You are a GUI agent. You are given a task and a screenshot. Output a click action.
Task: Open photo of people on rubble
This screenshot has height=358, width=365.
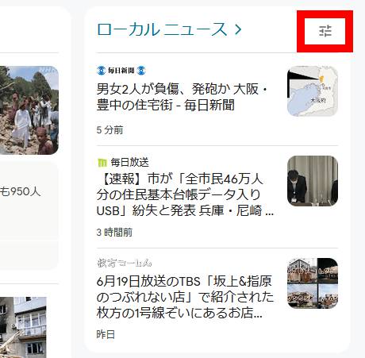tap(29, 110)
